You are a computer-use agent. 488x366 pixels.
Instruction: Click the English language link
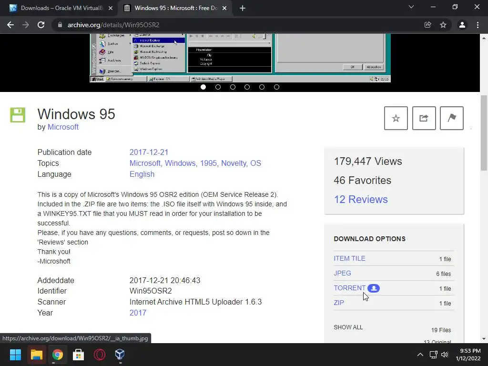(x=142, y=174)
